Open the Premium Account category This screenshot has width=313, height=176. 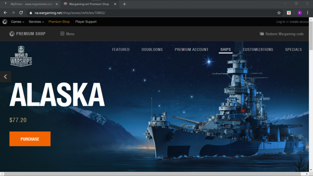click(x=191, y=50)
